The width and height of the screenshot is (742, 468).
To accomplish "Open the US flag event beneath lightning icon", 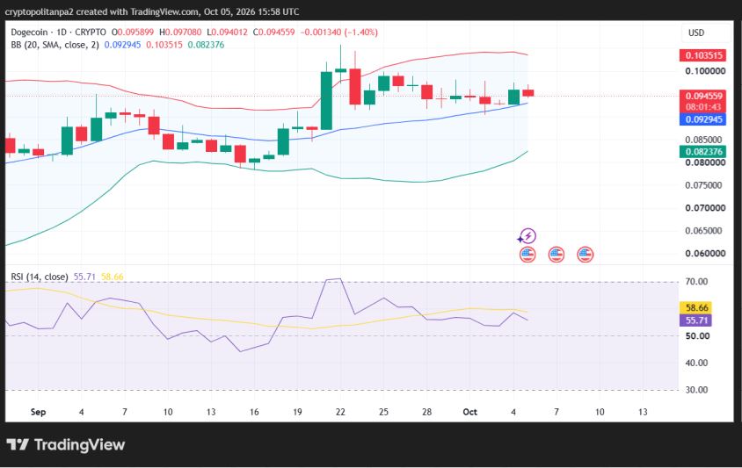I will (527, 255).
